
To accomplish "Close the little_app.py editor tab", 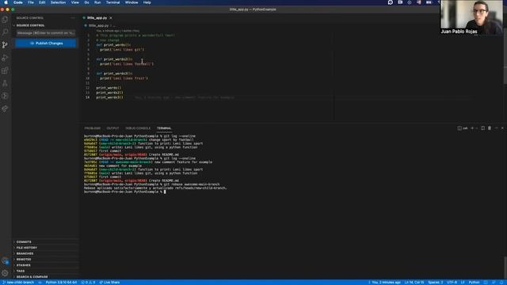I will pyautogui.click(x=111, y=18).
